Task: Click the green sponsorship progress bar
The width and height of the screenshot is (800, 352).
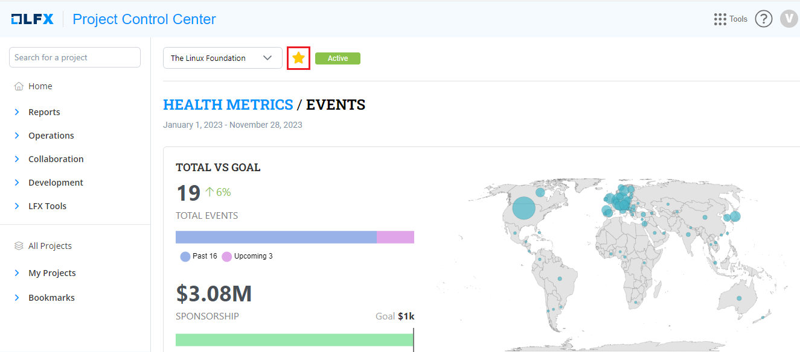Action: click(x=294, y=340)
